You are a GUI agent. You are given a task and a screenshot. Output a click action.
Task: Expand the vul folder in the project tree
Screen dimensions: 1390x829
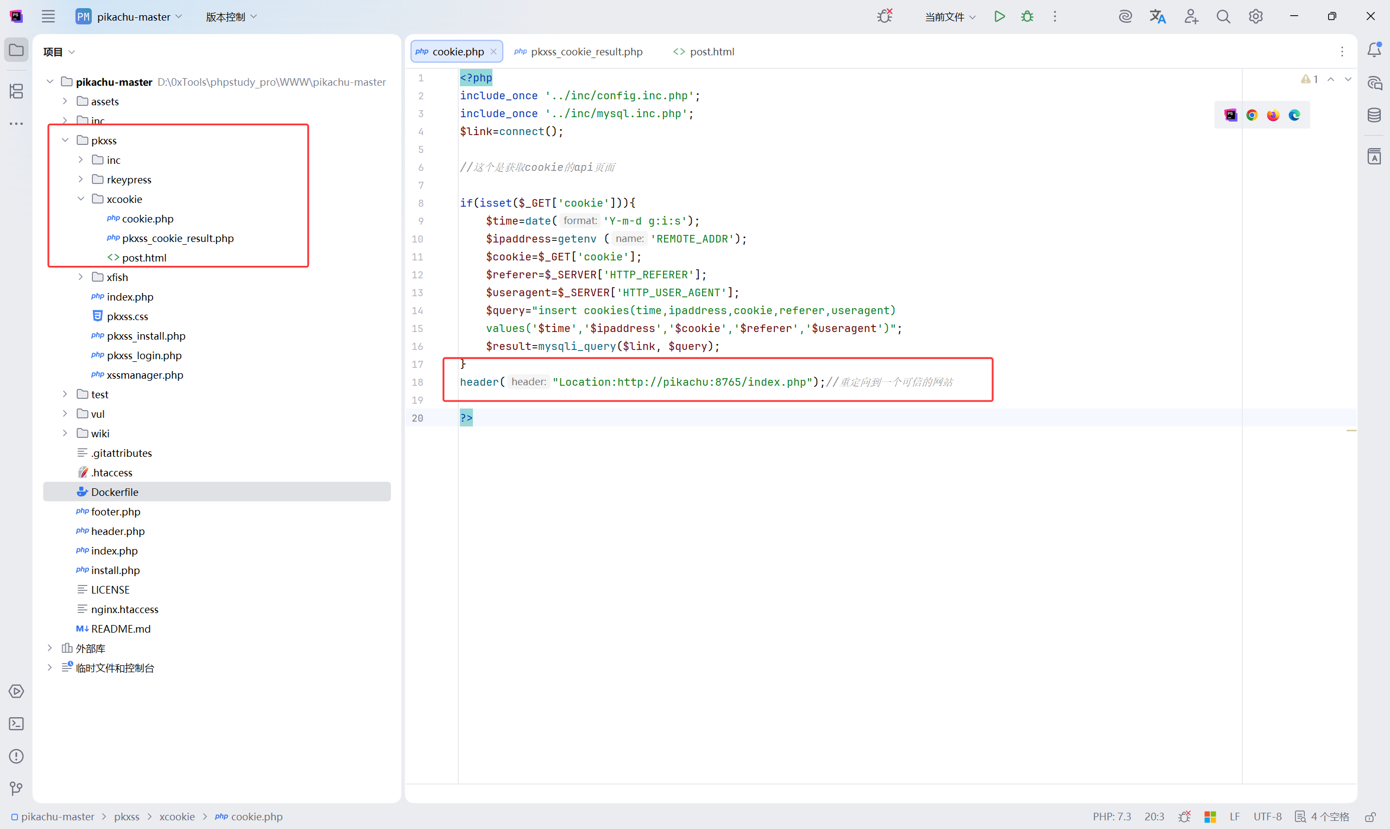pyautogui.click(x=65, y=414)
